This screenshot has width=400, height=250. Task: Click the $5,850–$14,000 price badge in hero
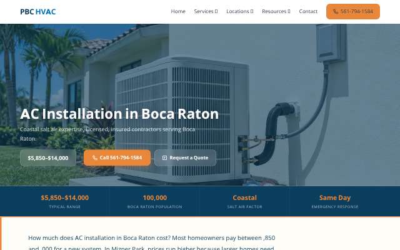tap(48, 158)
